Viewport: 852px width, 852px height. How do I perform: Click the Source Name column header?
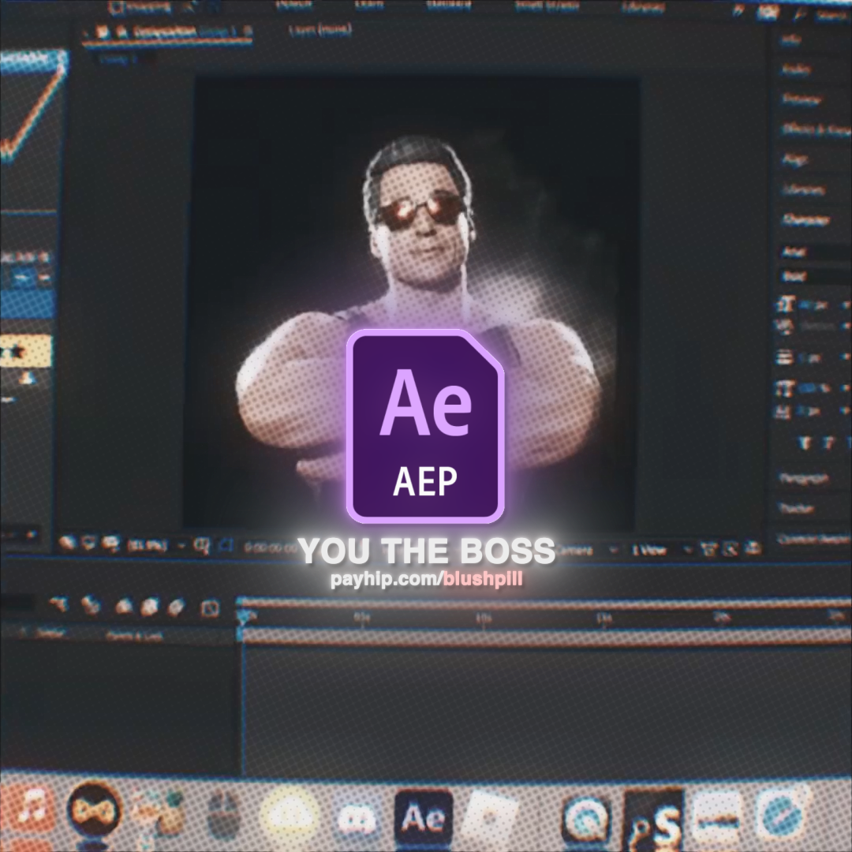point(50,632)
